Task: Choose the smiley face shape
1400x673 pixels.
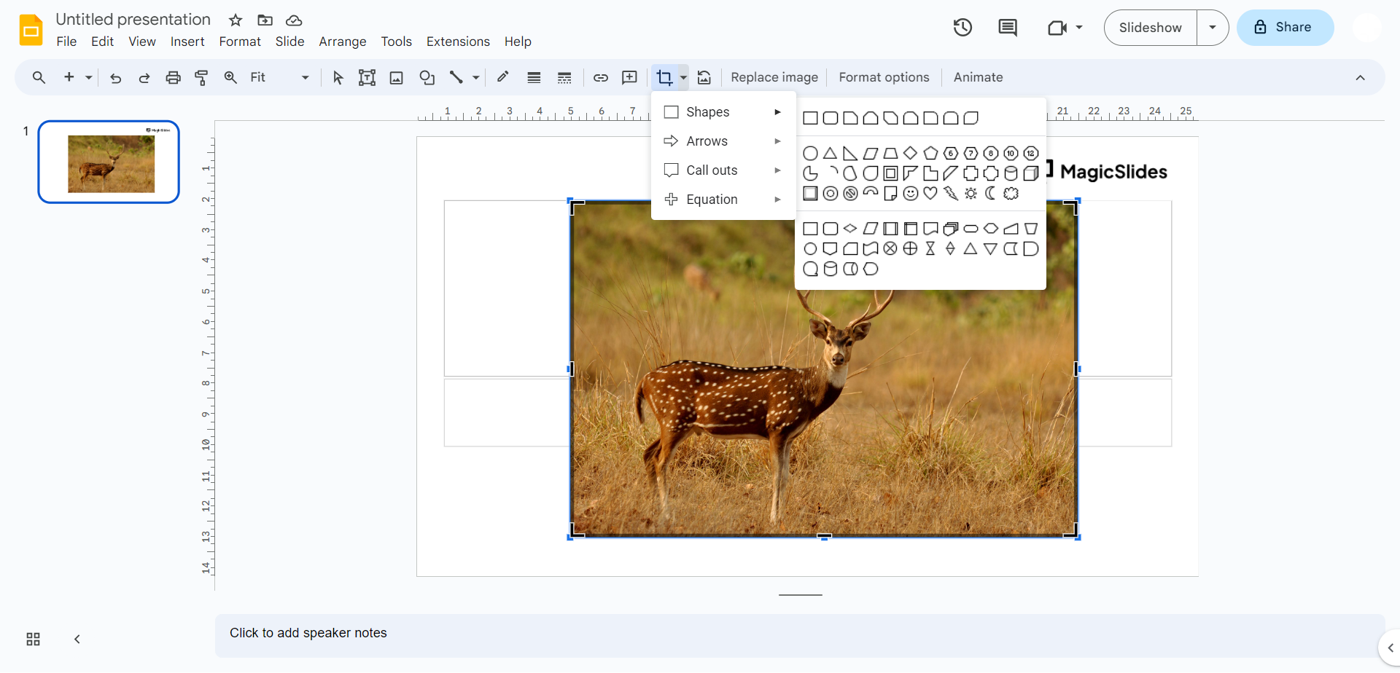Action: click(x=910, y=194)
